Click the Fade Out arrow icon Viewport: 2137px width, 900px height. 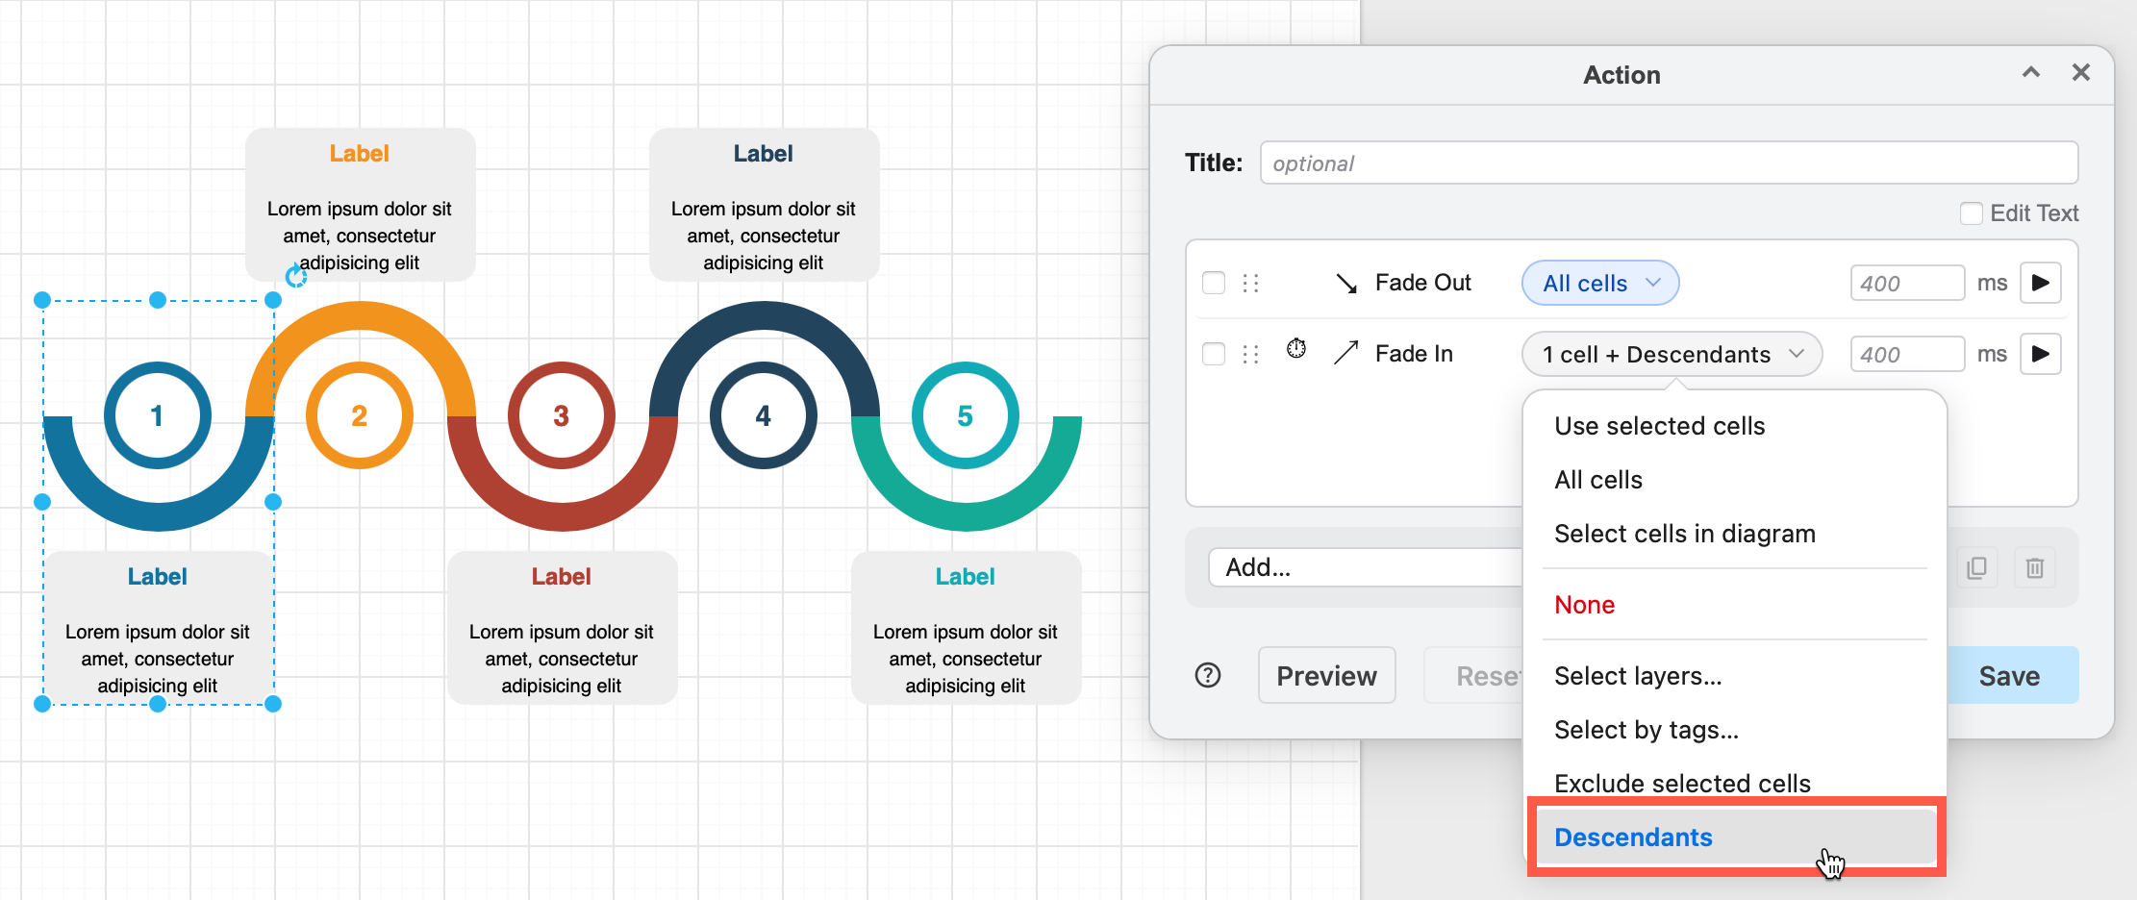point(1346,283)
